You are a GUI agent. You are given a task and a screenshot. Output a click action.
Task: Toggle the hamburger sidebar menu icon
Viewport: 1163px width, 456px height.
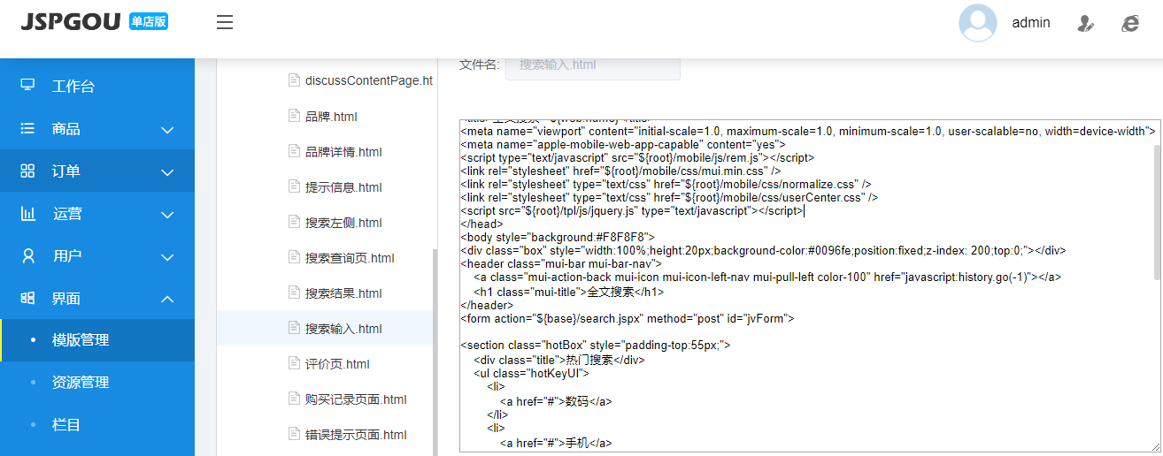225,23
